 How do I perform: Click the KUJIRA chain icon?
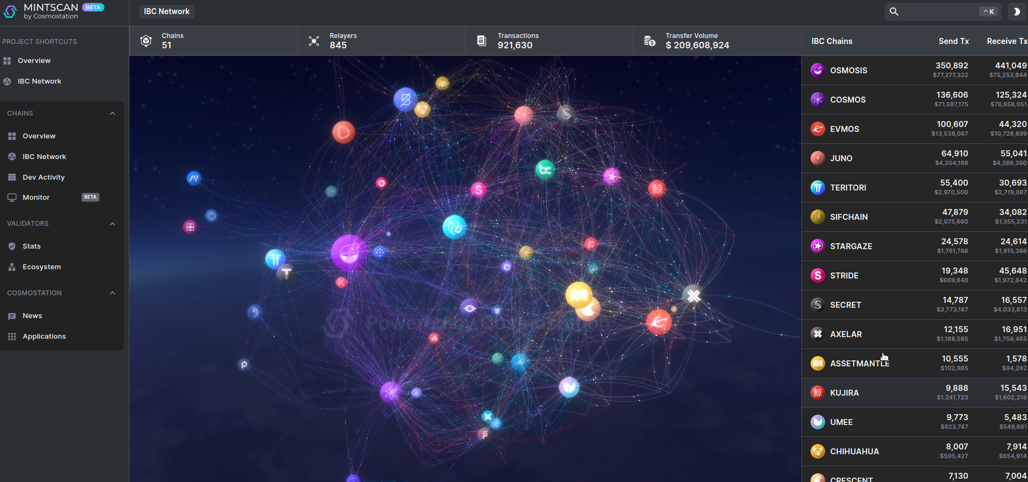(x=818, y=393)
